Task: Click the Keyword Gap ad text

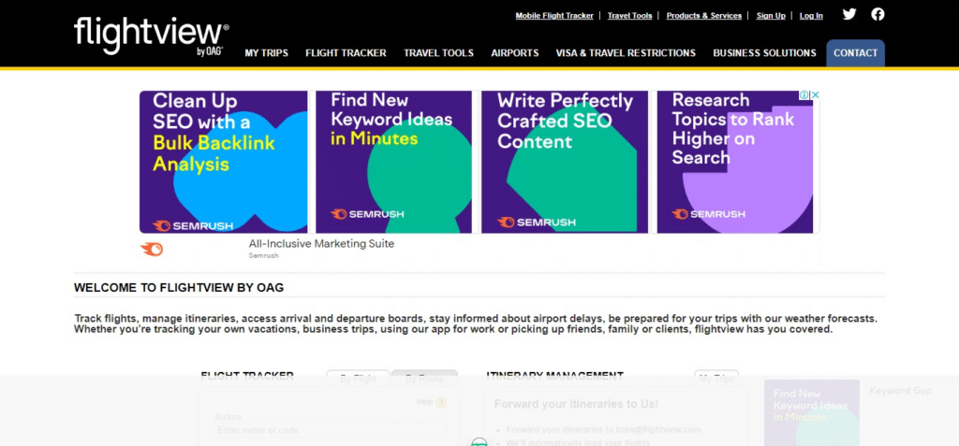Action: pyautogui.click(x=900, y=391)
